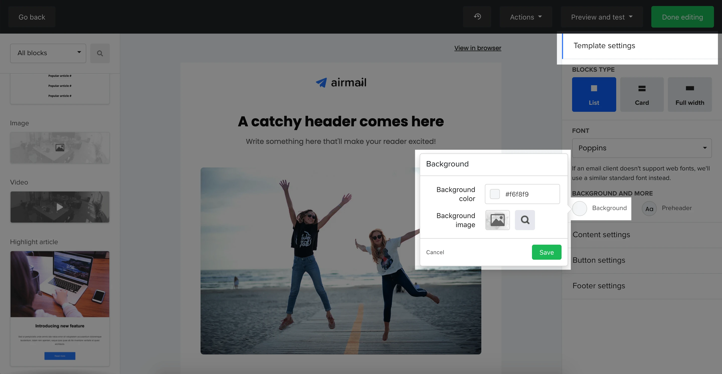Open the All blocks dropdown
The image size is (722, 374).
tap(48, 53)
